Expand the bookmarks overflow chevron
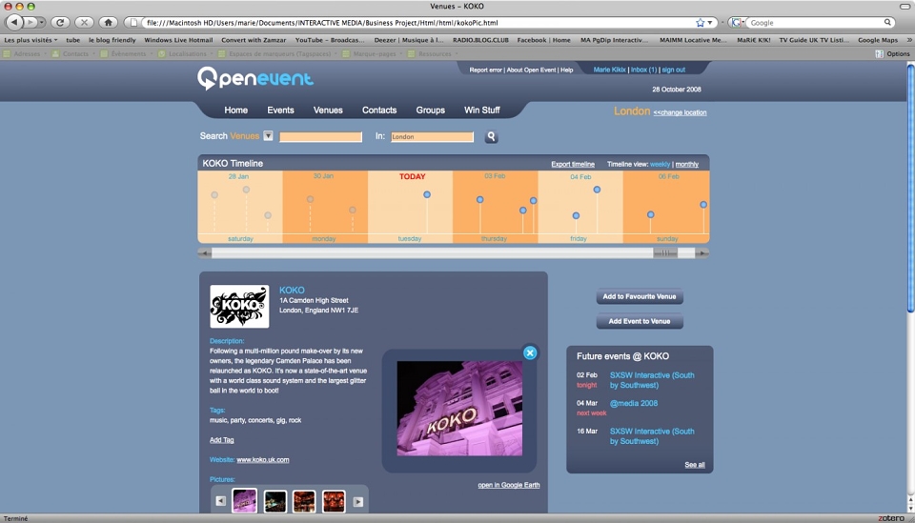The height and width of the screenshot is (523, 915). (908, 40)
